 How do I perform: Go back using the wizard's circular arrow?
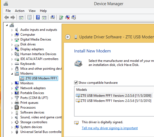click(68, 37)
